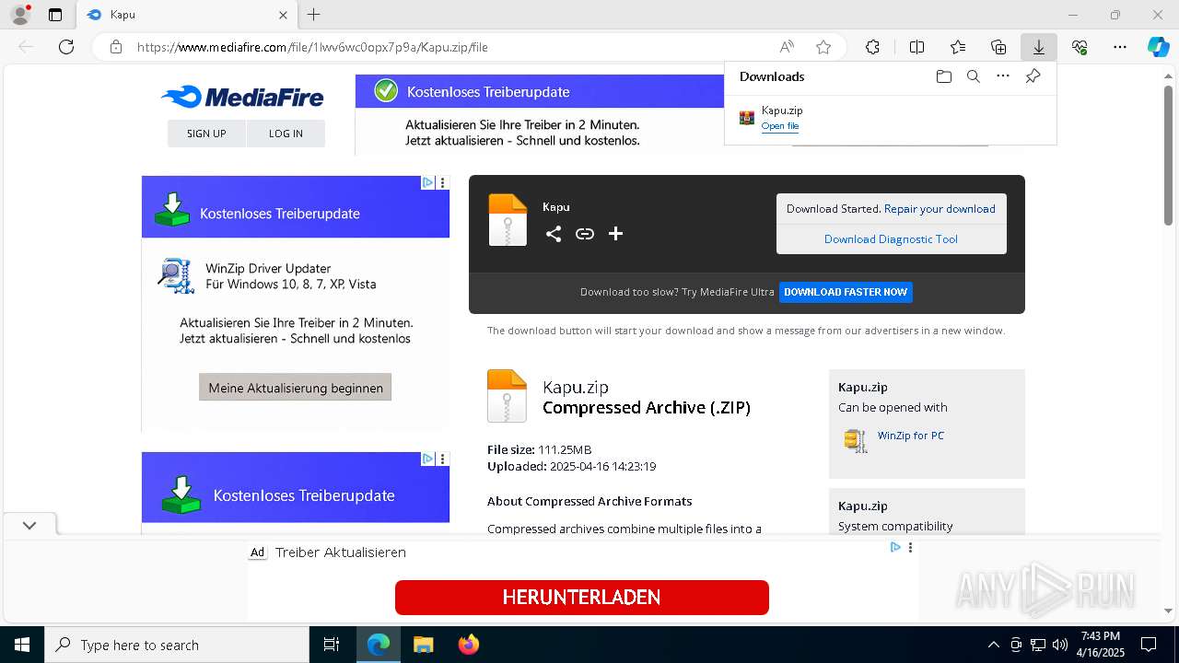Show hidden system tray icons chevron
Image resolution: width=1179 pixels, height=663 pixels.
[993, 645]
